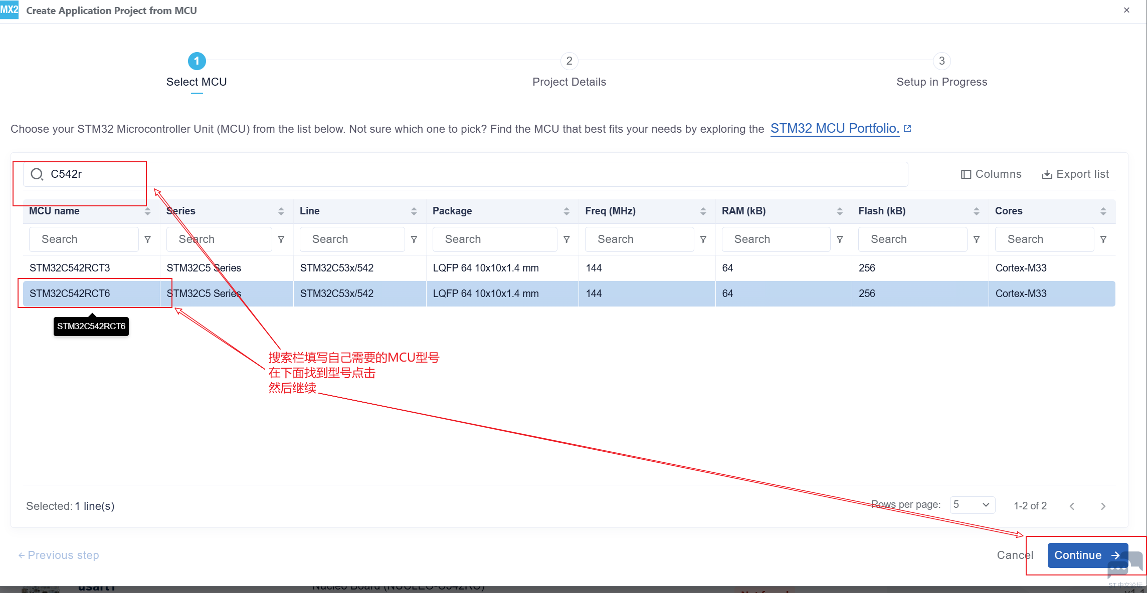Viewport: 1147px width, 593px height.
Task: Sort the RAM (kB) column with arrows
Action: [x=840, y=211]
